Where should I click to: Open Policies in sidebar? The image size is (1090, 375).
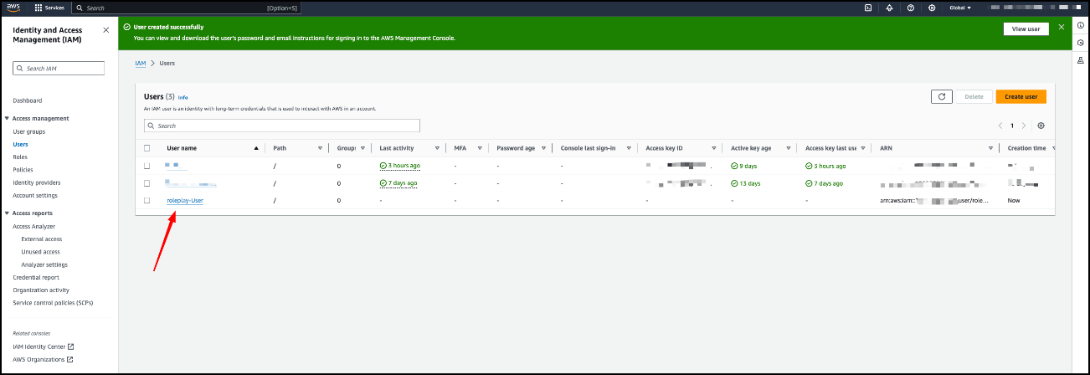click(x=23, y=170)
